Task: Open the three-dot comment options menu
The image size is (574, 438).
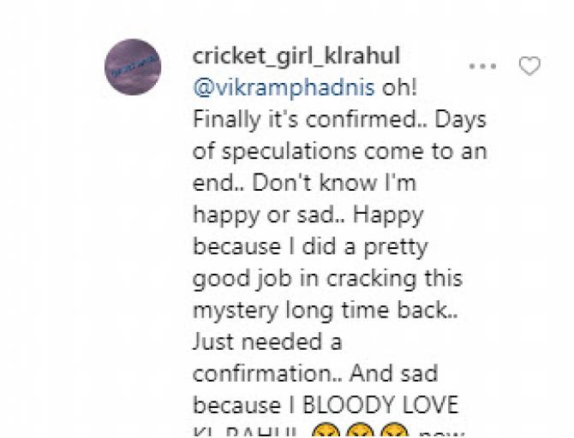Action: (483, 66)
